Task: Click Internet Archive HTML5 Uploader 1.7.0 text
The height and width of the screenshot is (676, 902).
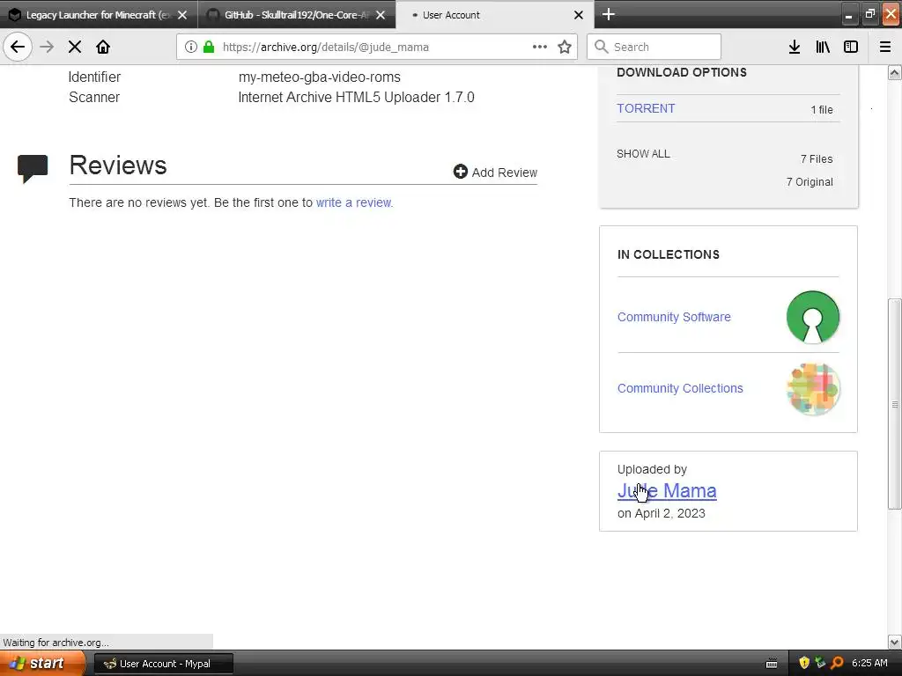Action: click(x=356, y=97)
